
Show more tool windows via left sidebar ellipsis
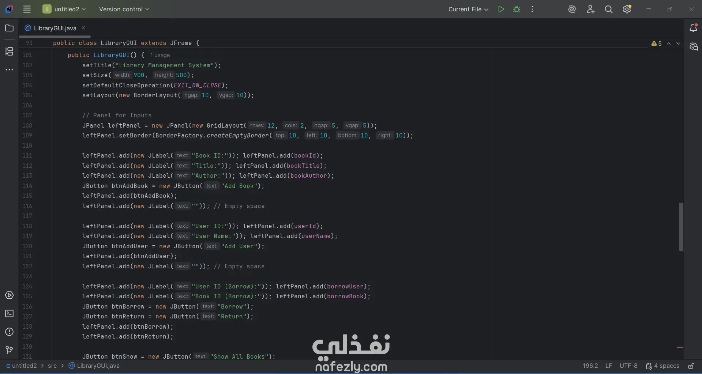pos(10,69)
